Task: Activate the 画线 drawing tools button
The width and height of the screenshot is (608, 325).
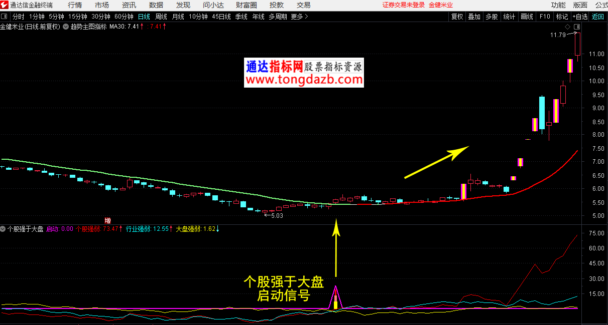Action: pos(527,17)
